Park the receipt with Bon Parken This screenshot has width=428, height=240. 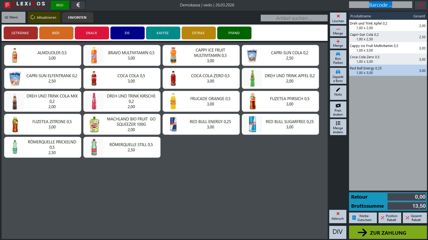[x=338, y=58]
